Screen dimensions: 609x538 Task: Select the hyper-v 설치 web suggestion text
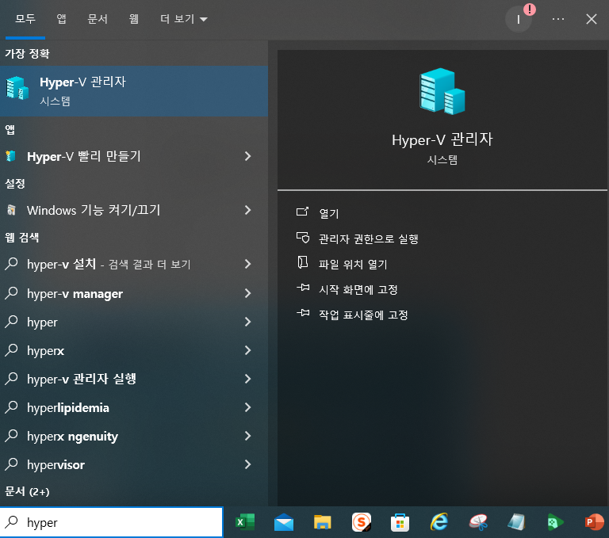61,264
